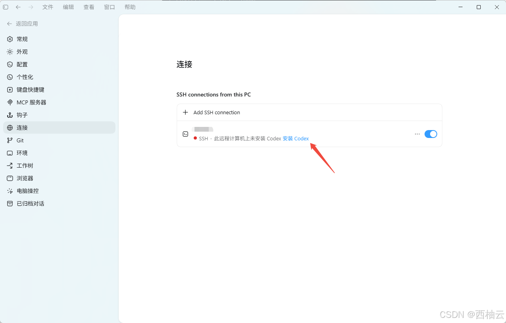This screenshot has width=506, height=323.
Task: Click the back arrow beside 返回应用
Action: coord(9,24)
